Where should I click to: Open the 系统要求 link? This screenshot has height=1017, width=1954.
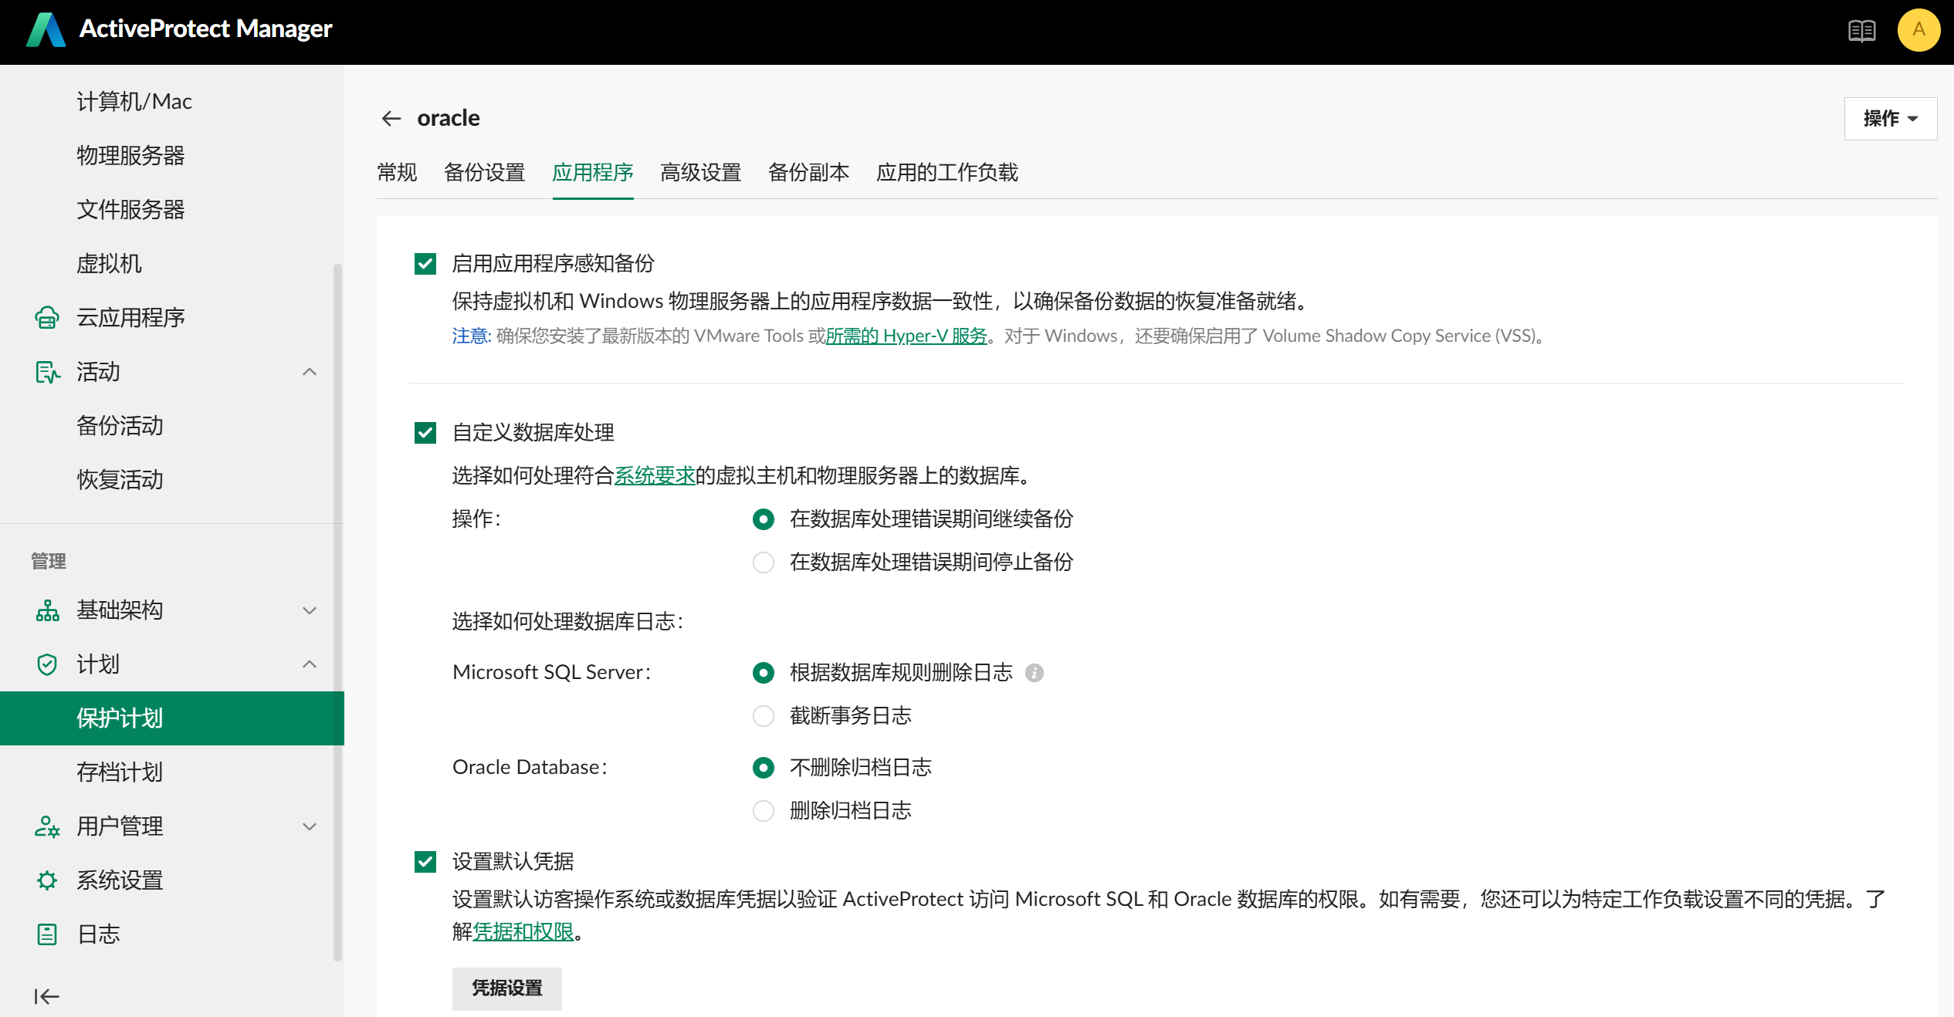pos(655,476)
